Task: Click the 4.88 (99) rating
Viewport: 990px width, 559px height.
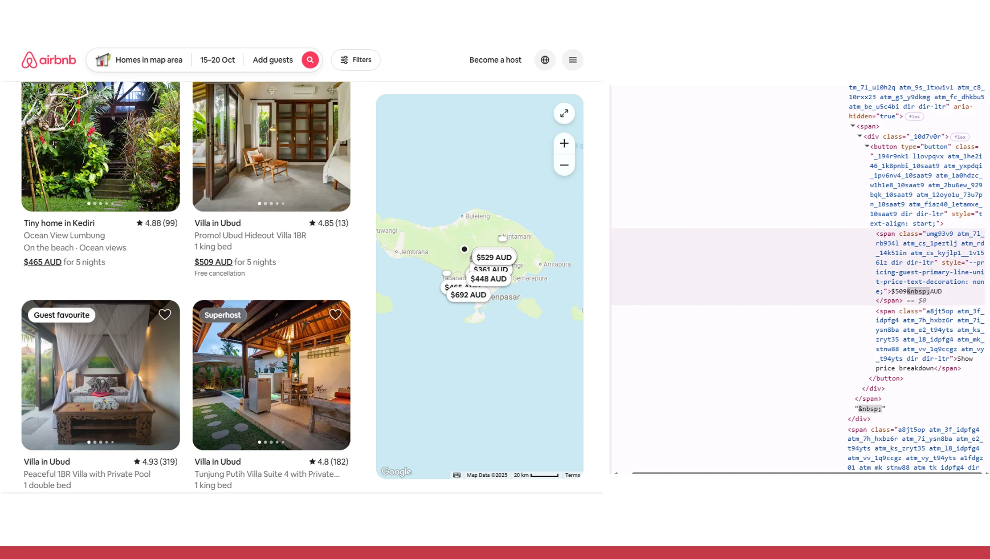Action: [x=157, y=223]
